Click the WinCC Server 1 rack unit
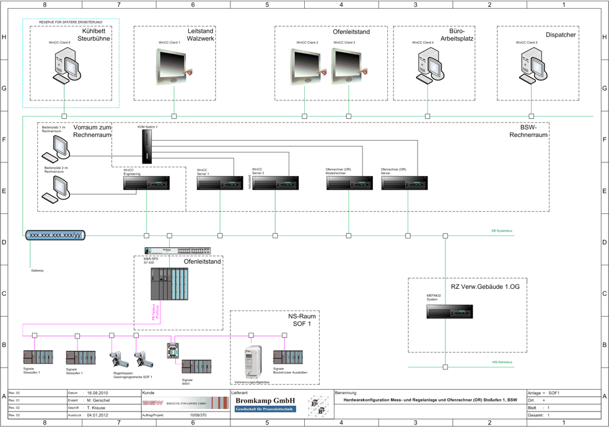This screenshot has height=427, width=609. tap(220, 183)
